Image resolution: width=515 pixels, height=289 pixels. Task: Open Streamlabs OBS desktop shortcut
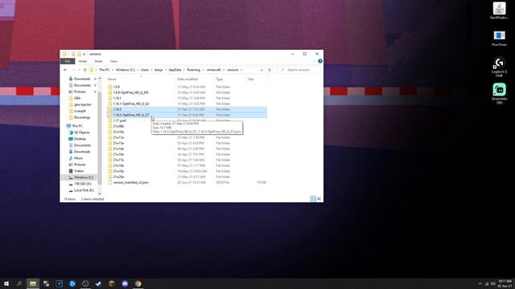[499, 93]
